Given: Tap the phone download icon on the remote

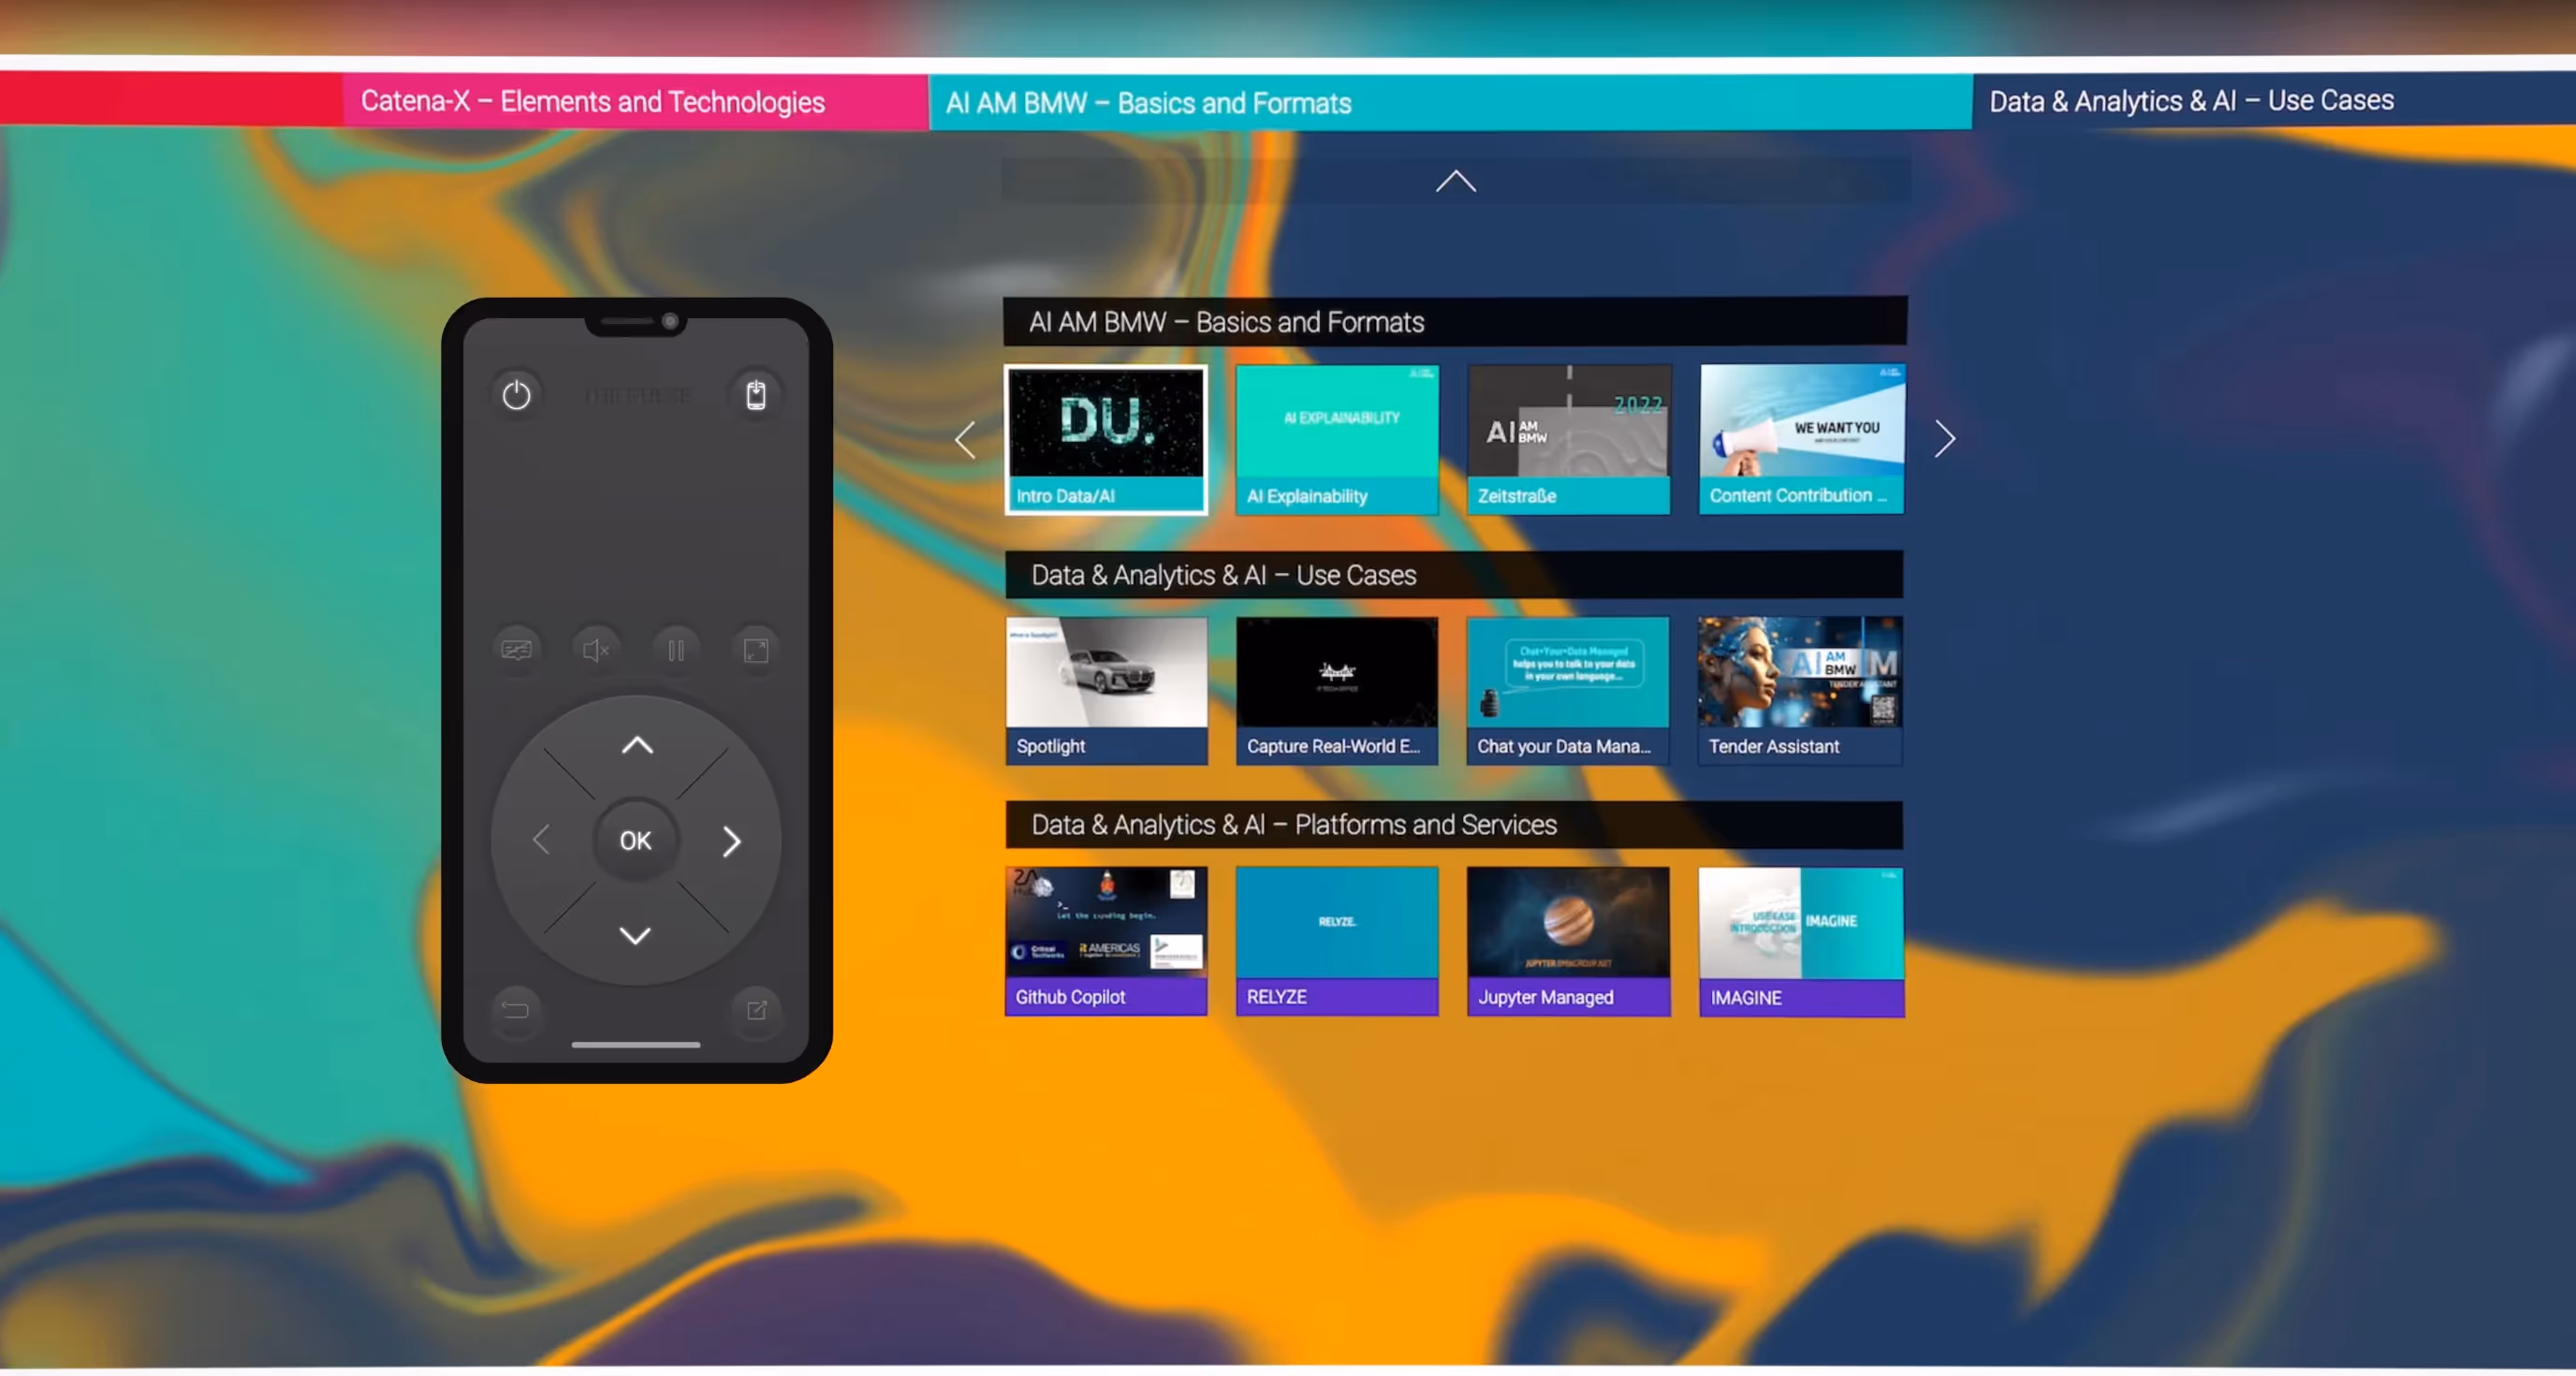Looking at the screenshot, I should click(x=756, y=395).
